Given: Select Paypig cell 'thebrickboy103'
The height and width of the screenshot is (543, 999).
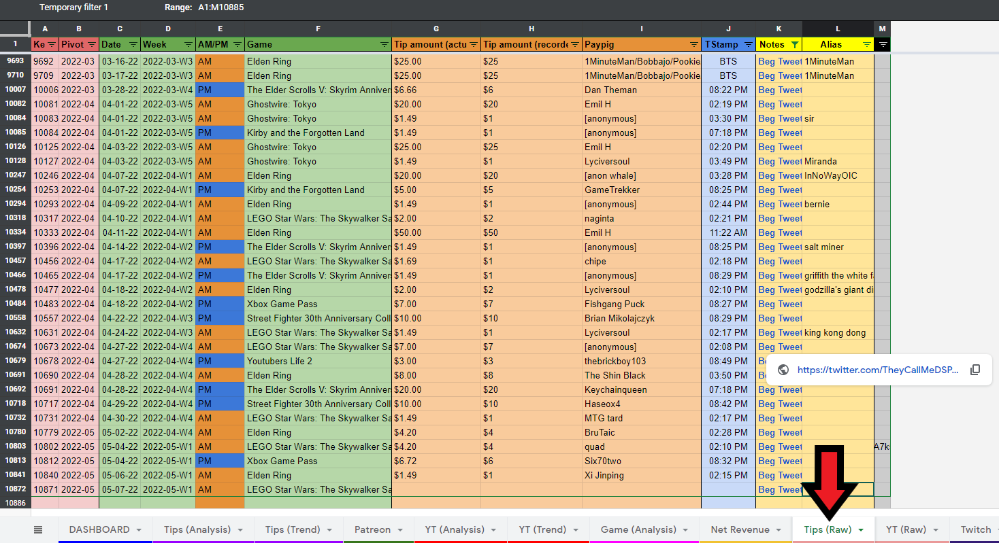Looking at the screenshot, I should pos(642,361).
